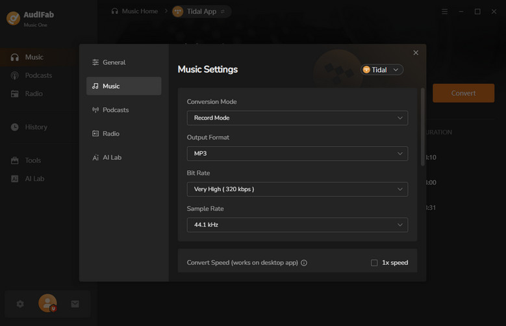Open the Output Format dropdown
This screenshot has width=506, height=326.
297,154
